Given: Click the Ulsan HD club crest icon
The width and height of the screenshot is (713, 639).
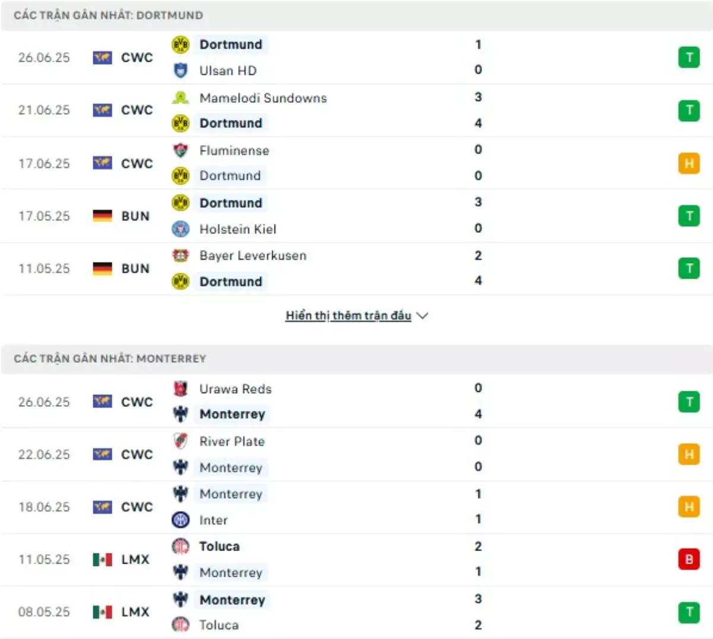Looking at the screenshot, I should [180, 71].
